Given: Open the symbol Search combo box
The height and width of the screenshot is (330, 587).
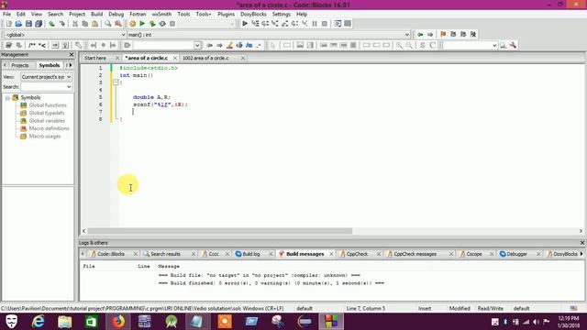Looking at the screenshot, I should point(46,87).
